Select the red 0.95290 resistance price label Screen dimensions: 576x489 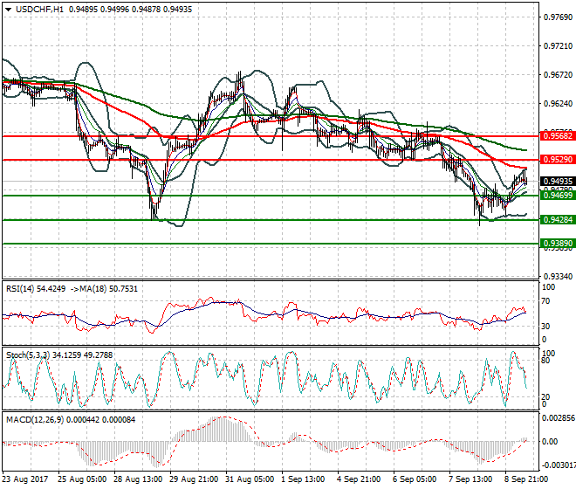[x=558, y=160]
